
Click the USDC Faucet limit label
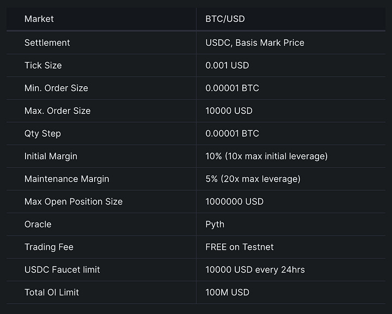(x=62, y=270)
